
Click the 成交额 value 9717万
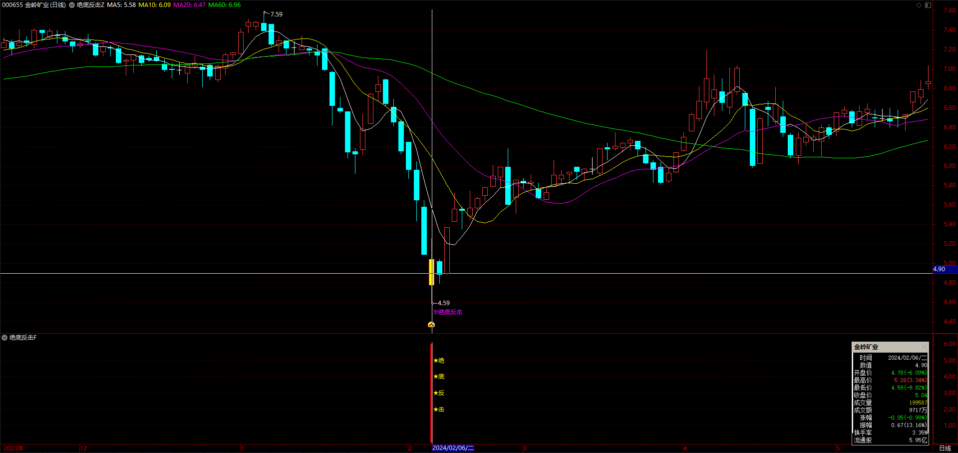click(x=918, y=410)
